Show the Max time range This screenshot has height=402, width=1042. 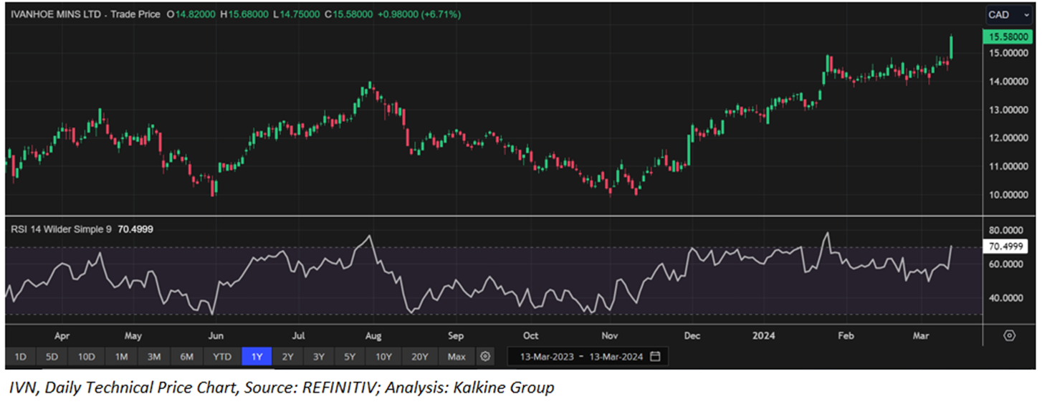(x=456, y=356)
